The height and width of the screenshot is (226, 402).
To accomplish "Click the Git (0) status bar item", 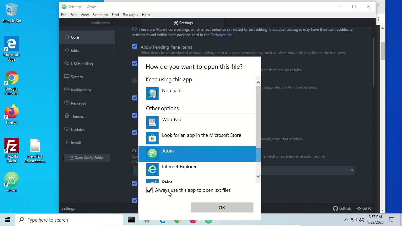I will click(365, 208).
